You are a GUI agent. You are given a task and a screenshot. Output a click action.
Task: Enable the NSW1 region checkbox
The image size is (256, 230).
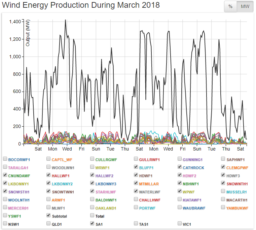point(5,223)
